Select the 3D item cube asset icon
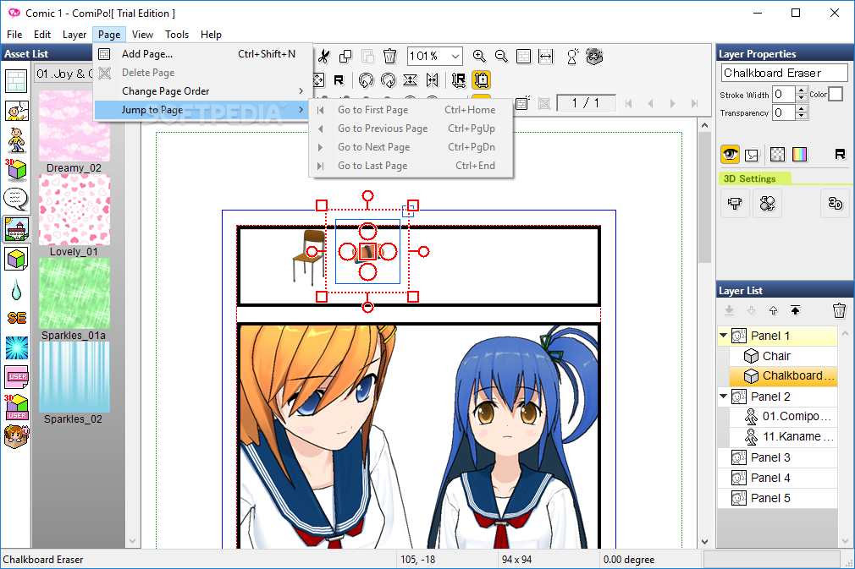This screenshot has width=855, height=569. coord(16,170)
